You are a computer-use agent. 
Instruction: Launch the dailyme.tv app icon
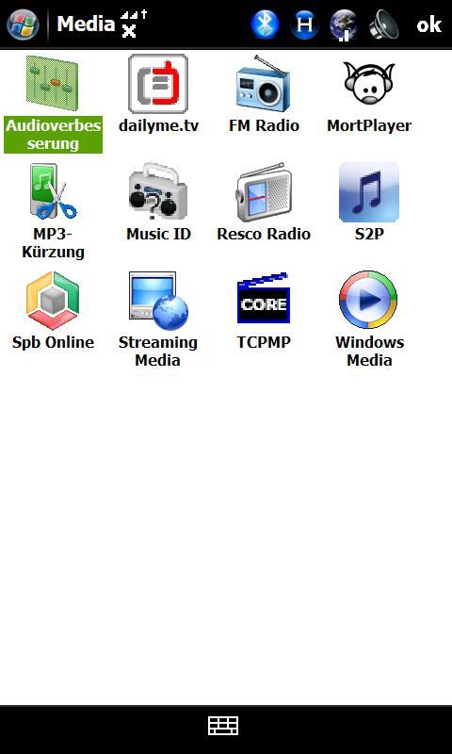click(x=158, y=84)
